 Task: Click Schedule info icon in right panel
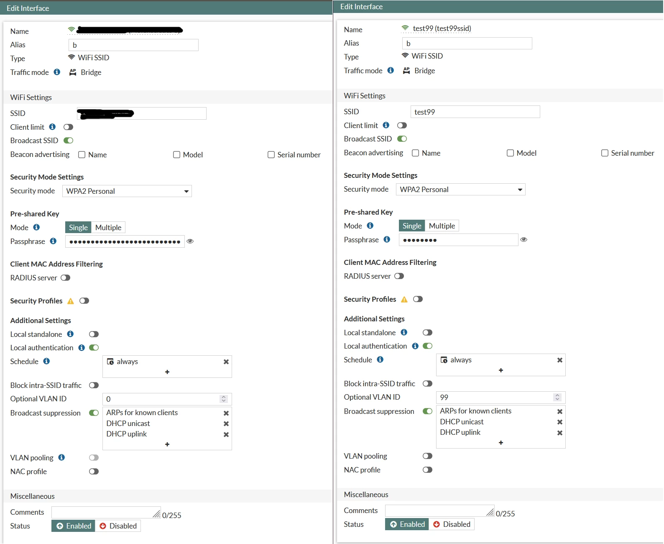(x=380, y=359)
